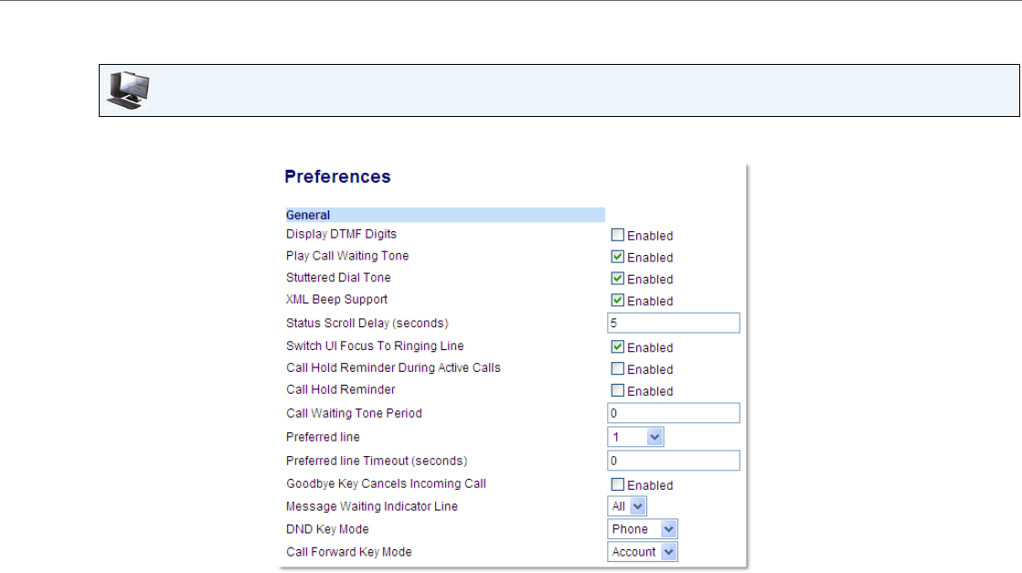Focus the Call Waiting Tone Period field

click(x=674, y=414)
